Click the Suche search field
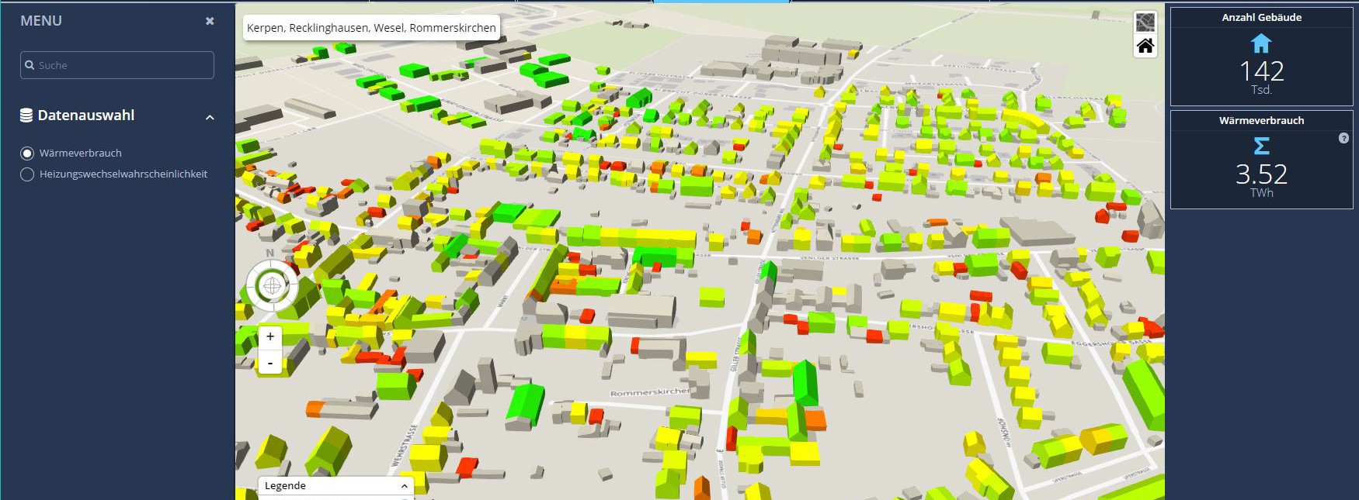The height and width of the screenshot is (500, 1359). (x=117, y=65)
